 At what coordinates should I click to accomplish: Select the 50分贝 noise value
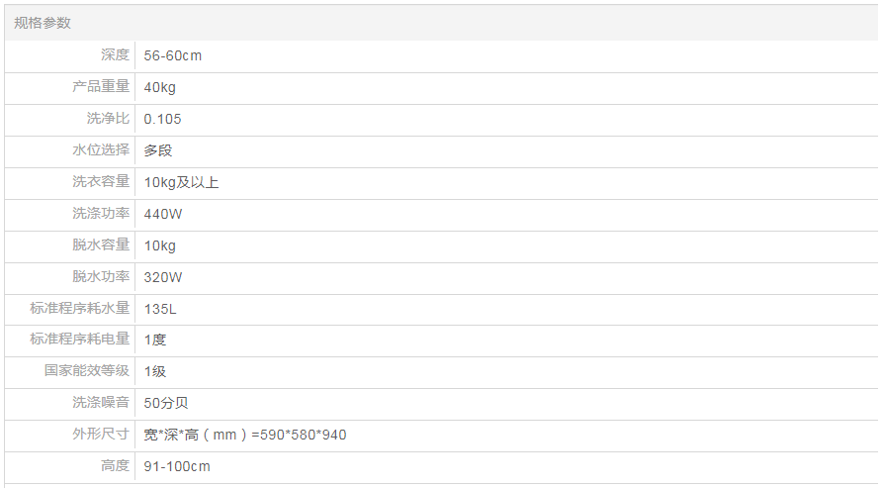click(165, 403)
